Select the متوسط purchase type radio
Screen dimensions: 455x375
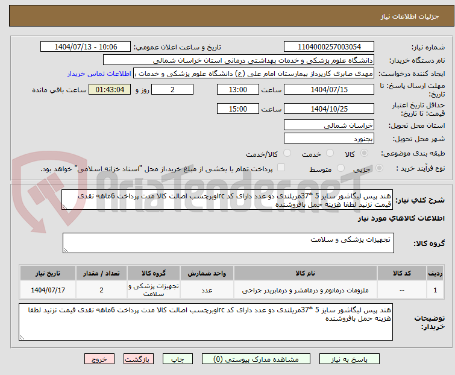pos(340,168)
